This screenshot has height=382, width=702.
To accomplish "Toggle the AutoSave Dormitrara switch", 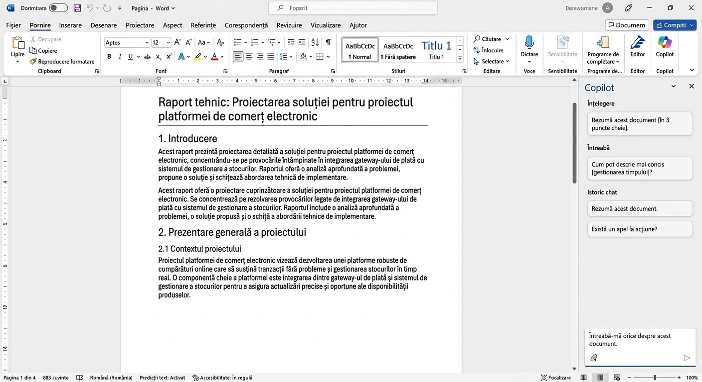I will (58, 8).
